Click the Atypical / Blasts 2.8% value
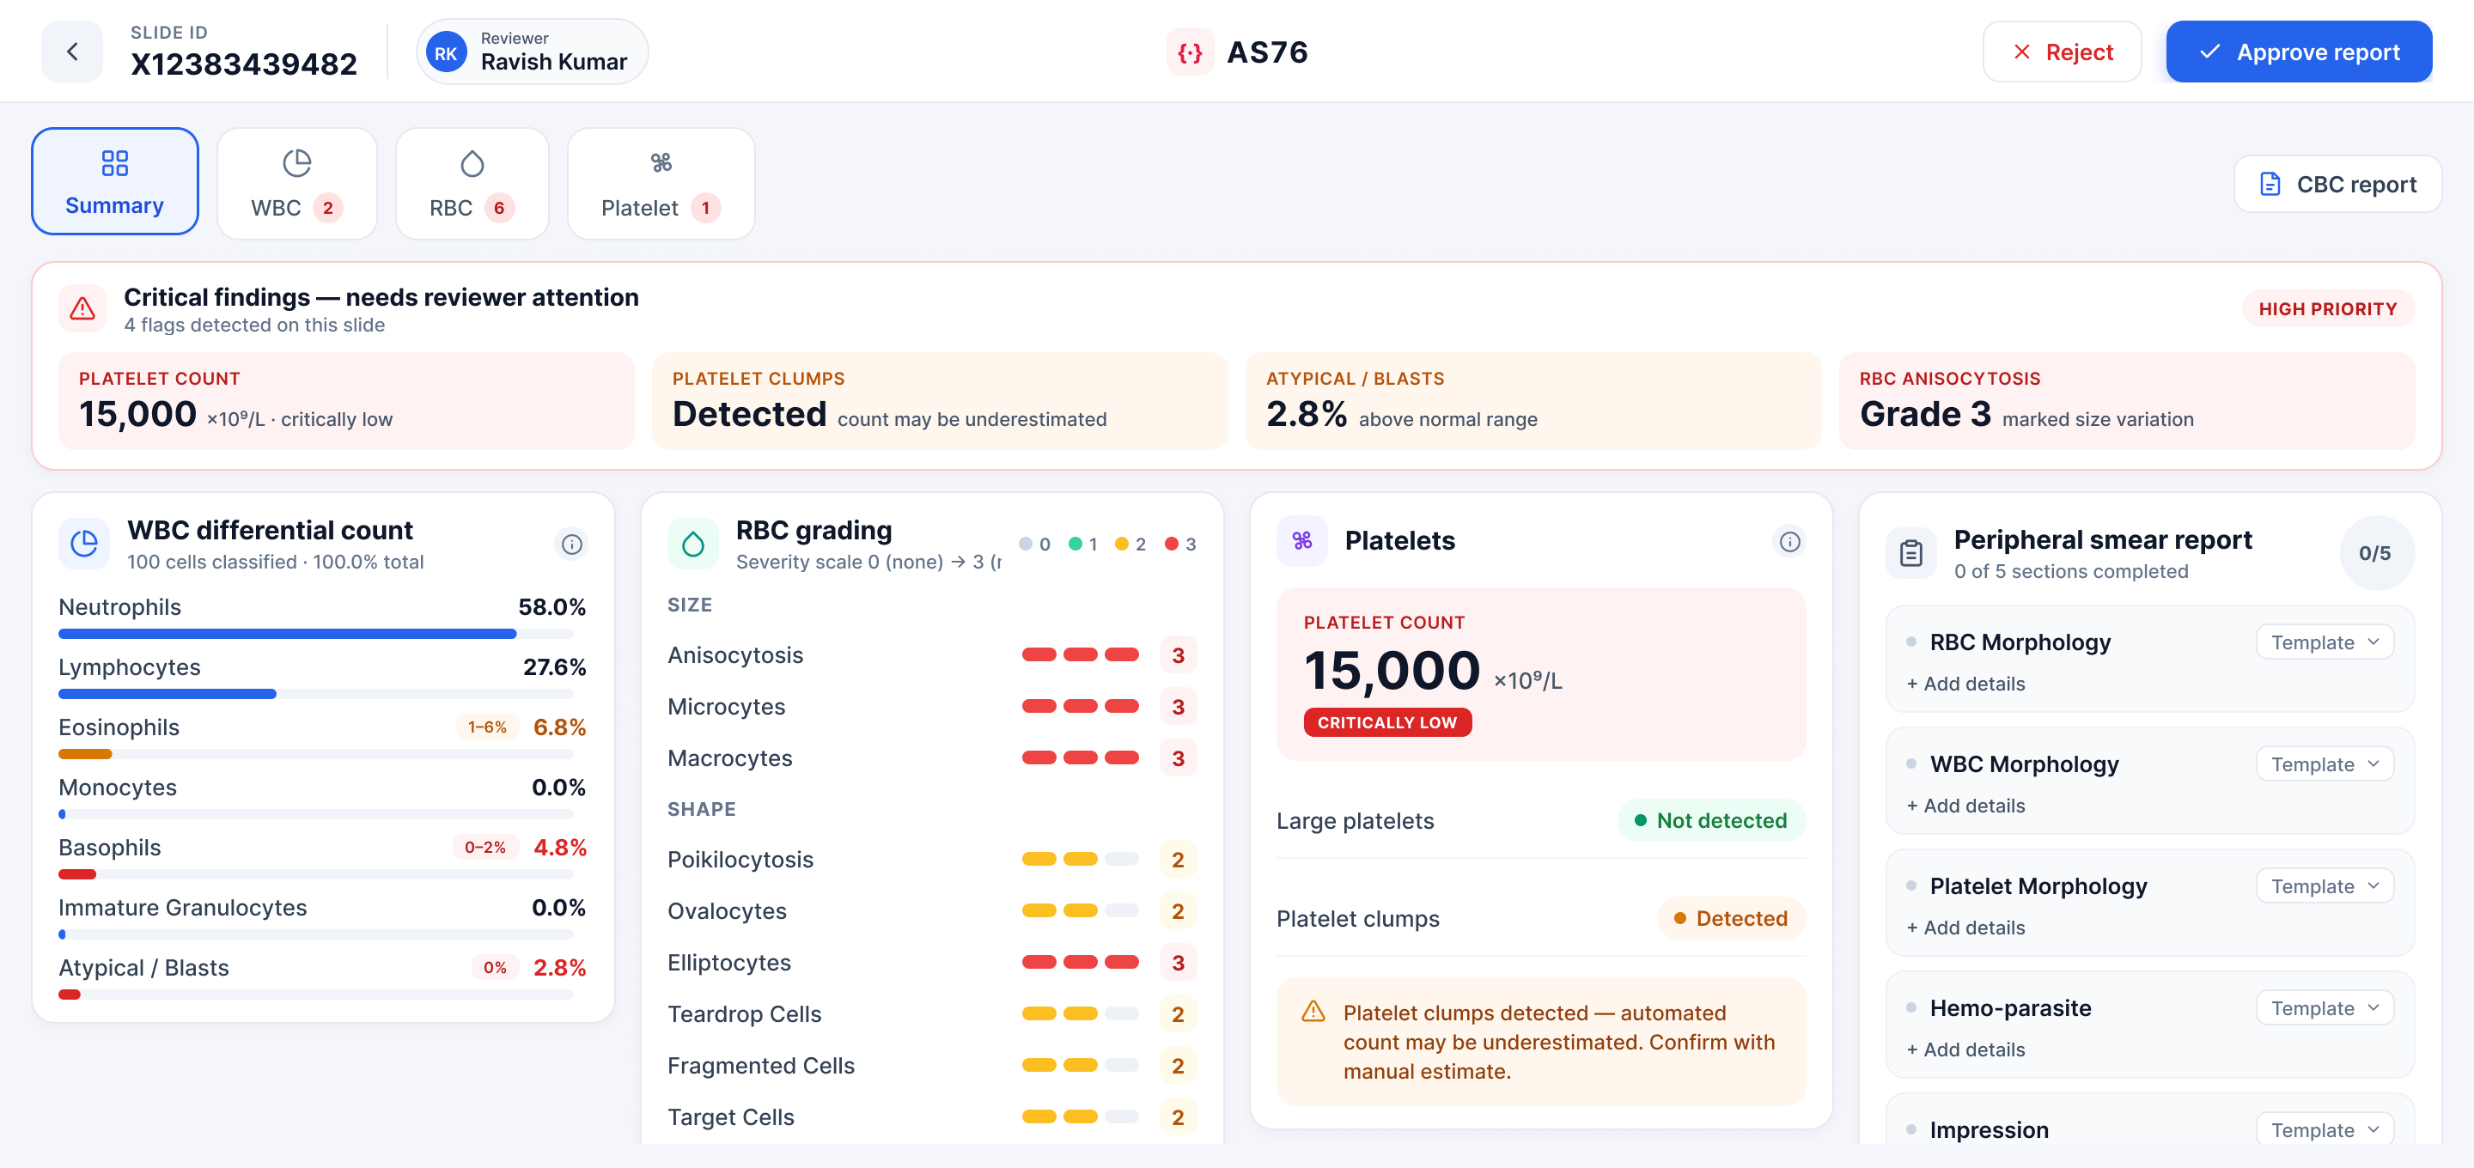This screenshot has height=1168, width=2474. [559, 967]
